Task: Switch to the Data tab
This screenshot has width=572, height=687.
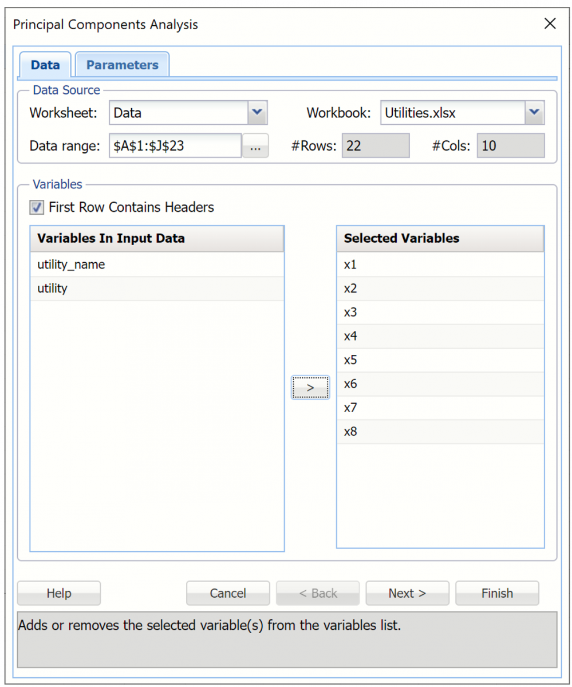Action: click(x=45, y=65)
